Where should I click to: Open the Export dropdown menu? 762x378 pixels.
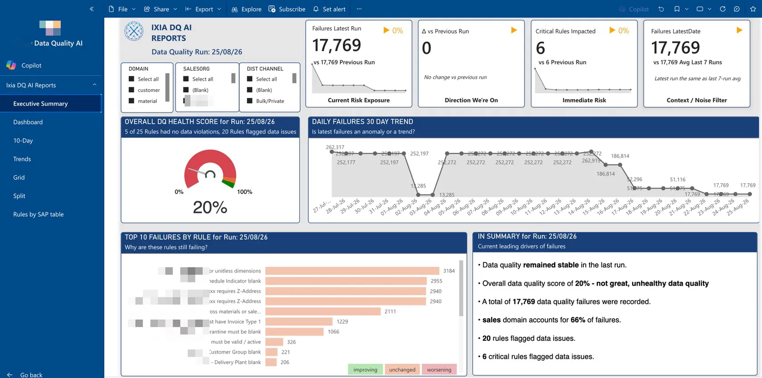[x=203, y=9]
